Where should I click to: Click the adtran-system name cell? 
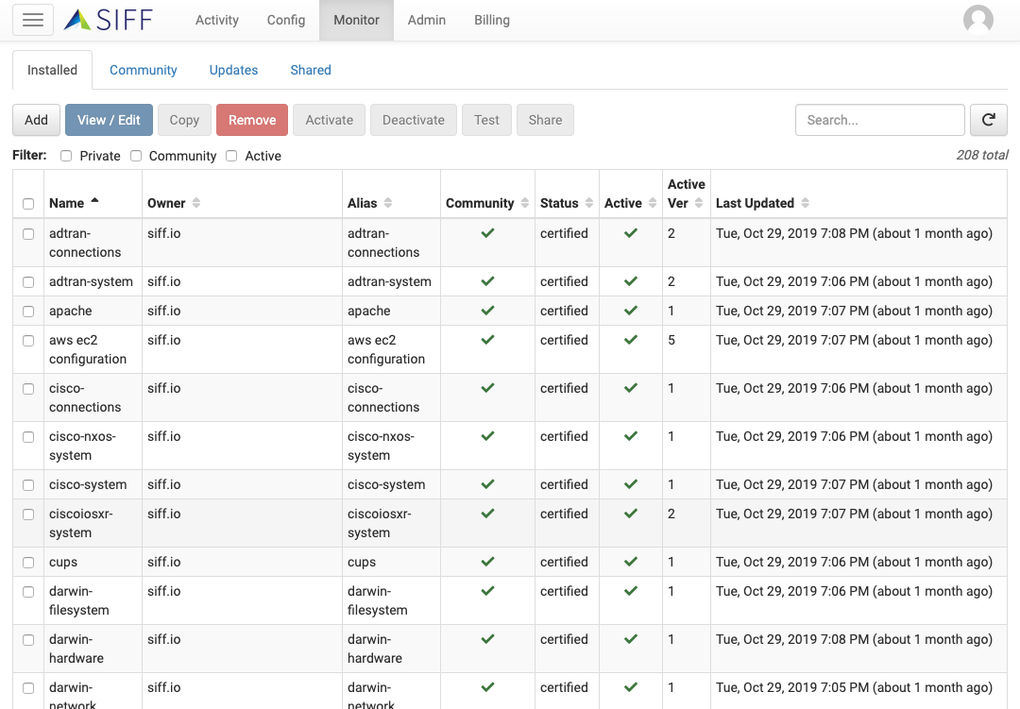coord(91,281)
